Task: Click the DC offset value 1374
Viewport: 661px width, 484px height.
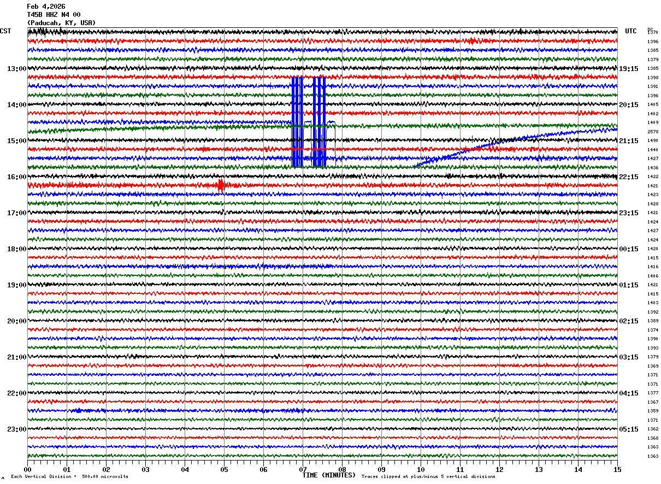Action: click(x=653, y=330)
